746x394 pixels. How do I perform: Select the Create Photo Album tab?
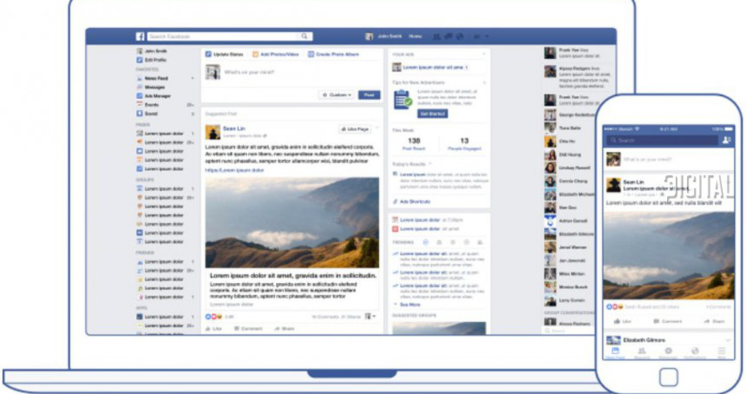coord(333,54)
